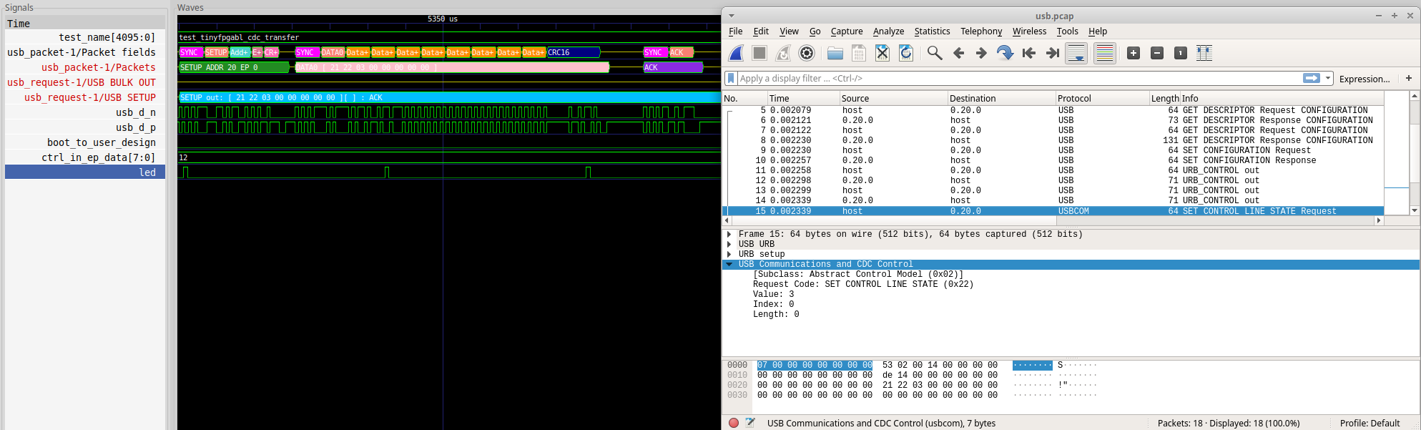Zoom in on packet list text

pyautogui.click(x=1134, y=53)
